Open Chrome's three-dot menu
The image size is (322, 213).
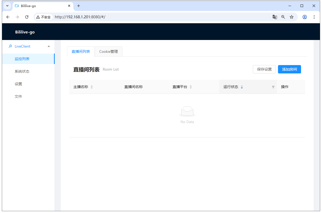coord(314,17)
